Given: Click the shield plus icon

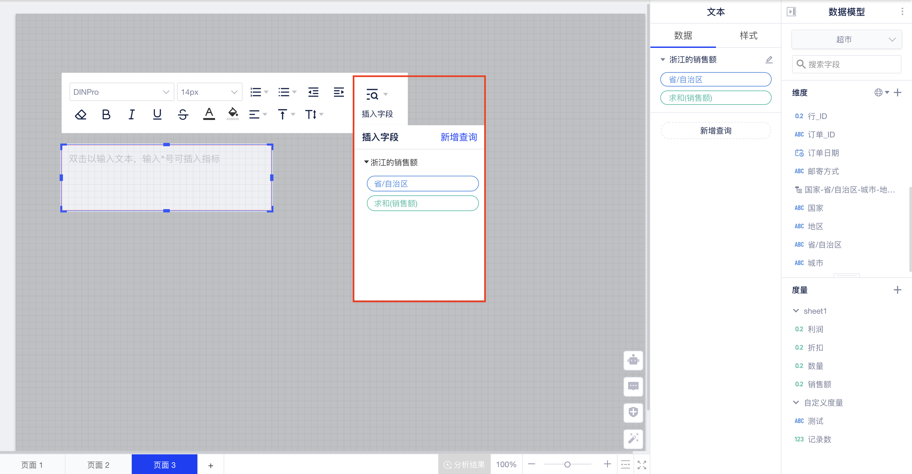Looking at the screenshot, I should (x=633, y=413).
